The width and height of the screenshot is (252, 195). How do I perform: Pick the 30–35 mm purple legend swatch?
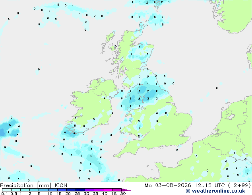click(89, 190)
